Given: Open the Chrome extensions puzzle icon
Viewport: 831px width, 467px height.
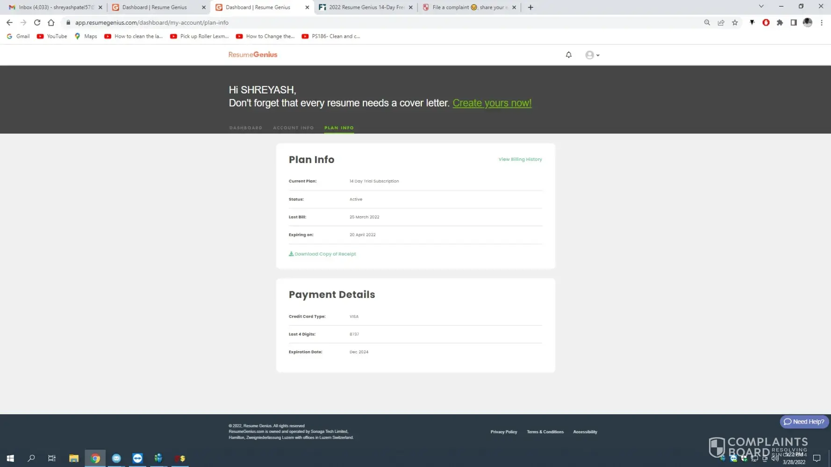Looking at the screenshot, I should coord(780,22).
